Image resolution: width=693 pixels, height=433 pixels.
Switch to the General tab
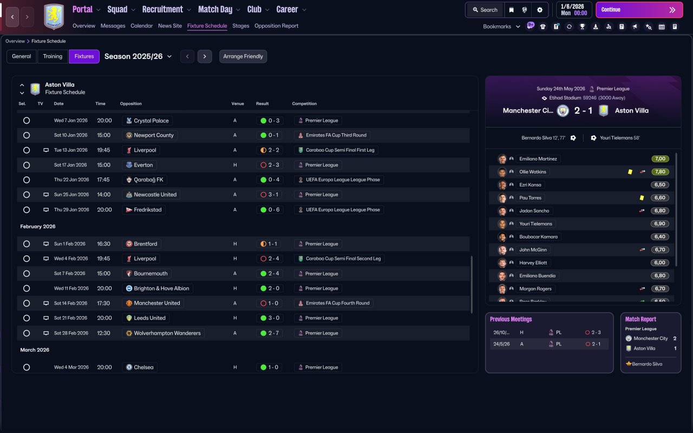pyautogui.click(x=22, y=56)
